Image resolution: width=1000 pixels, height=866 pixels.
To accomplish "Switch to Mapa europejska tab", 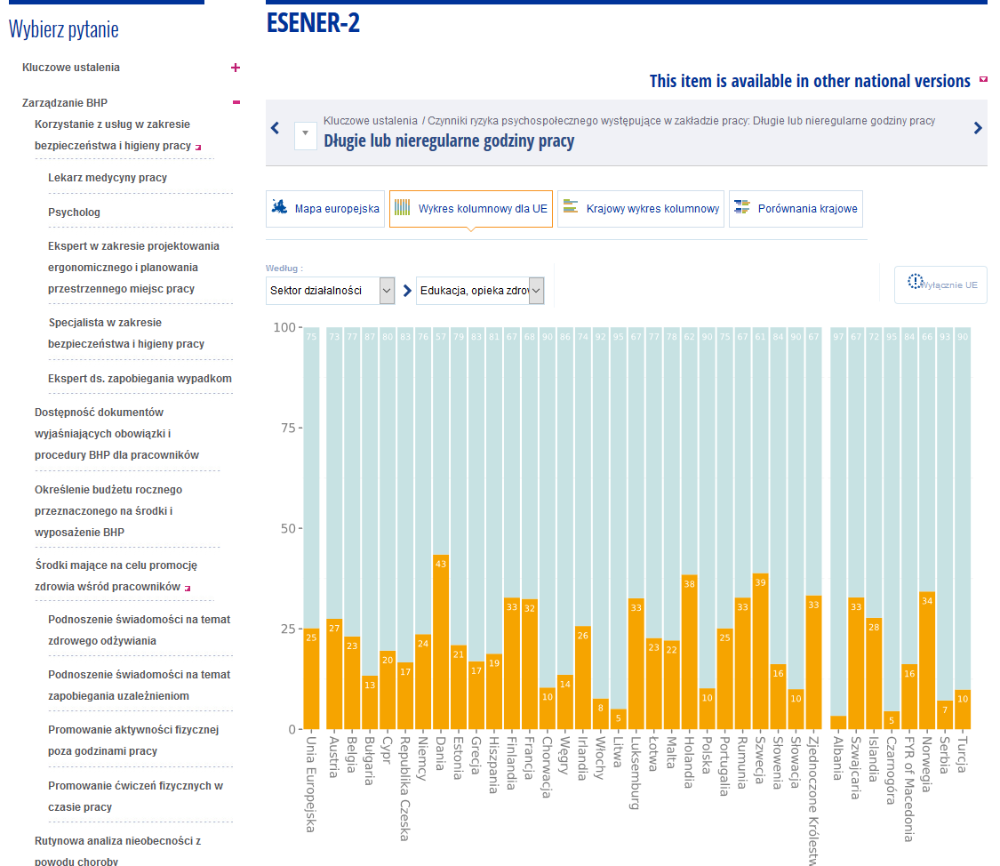I will [325, 209].
